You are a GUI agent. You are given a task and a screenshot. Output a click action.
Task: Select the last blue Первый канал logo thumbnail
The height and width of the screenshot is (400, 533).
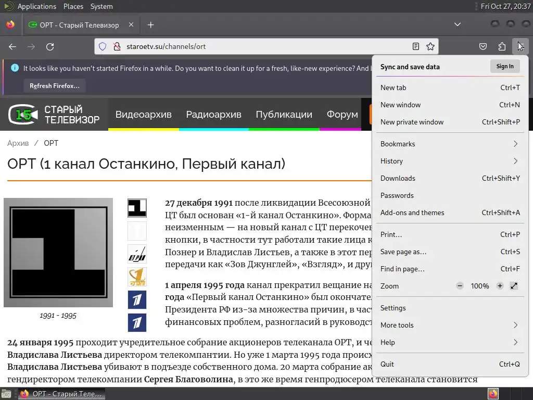[137, 322]
